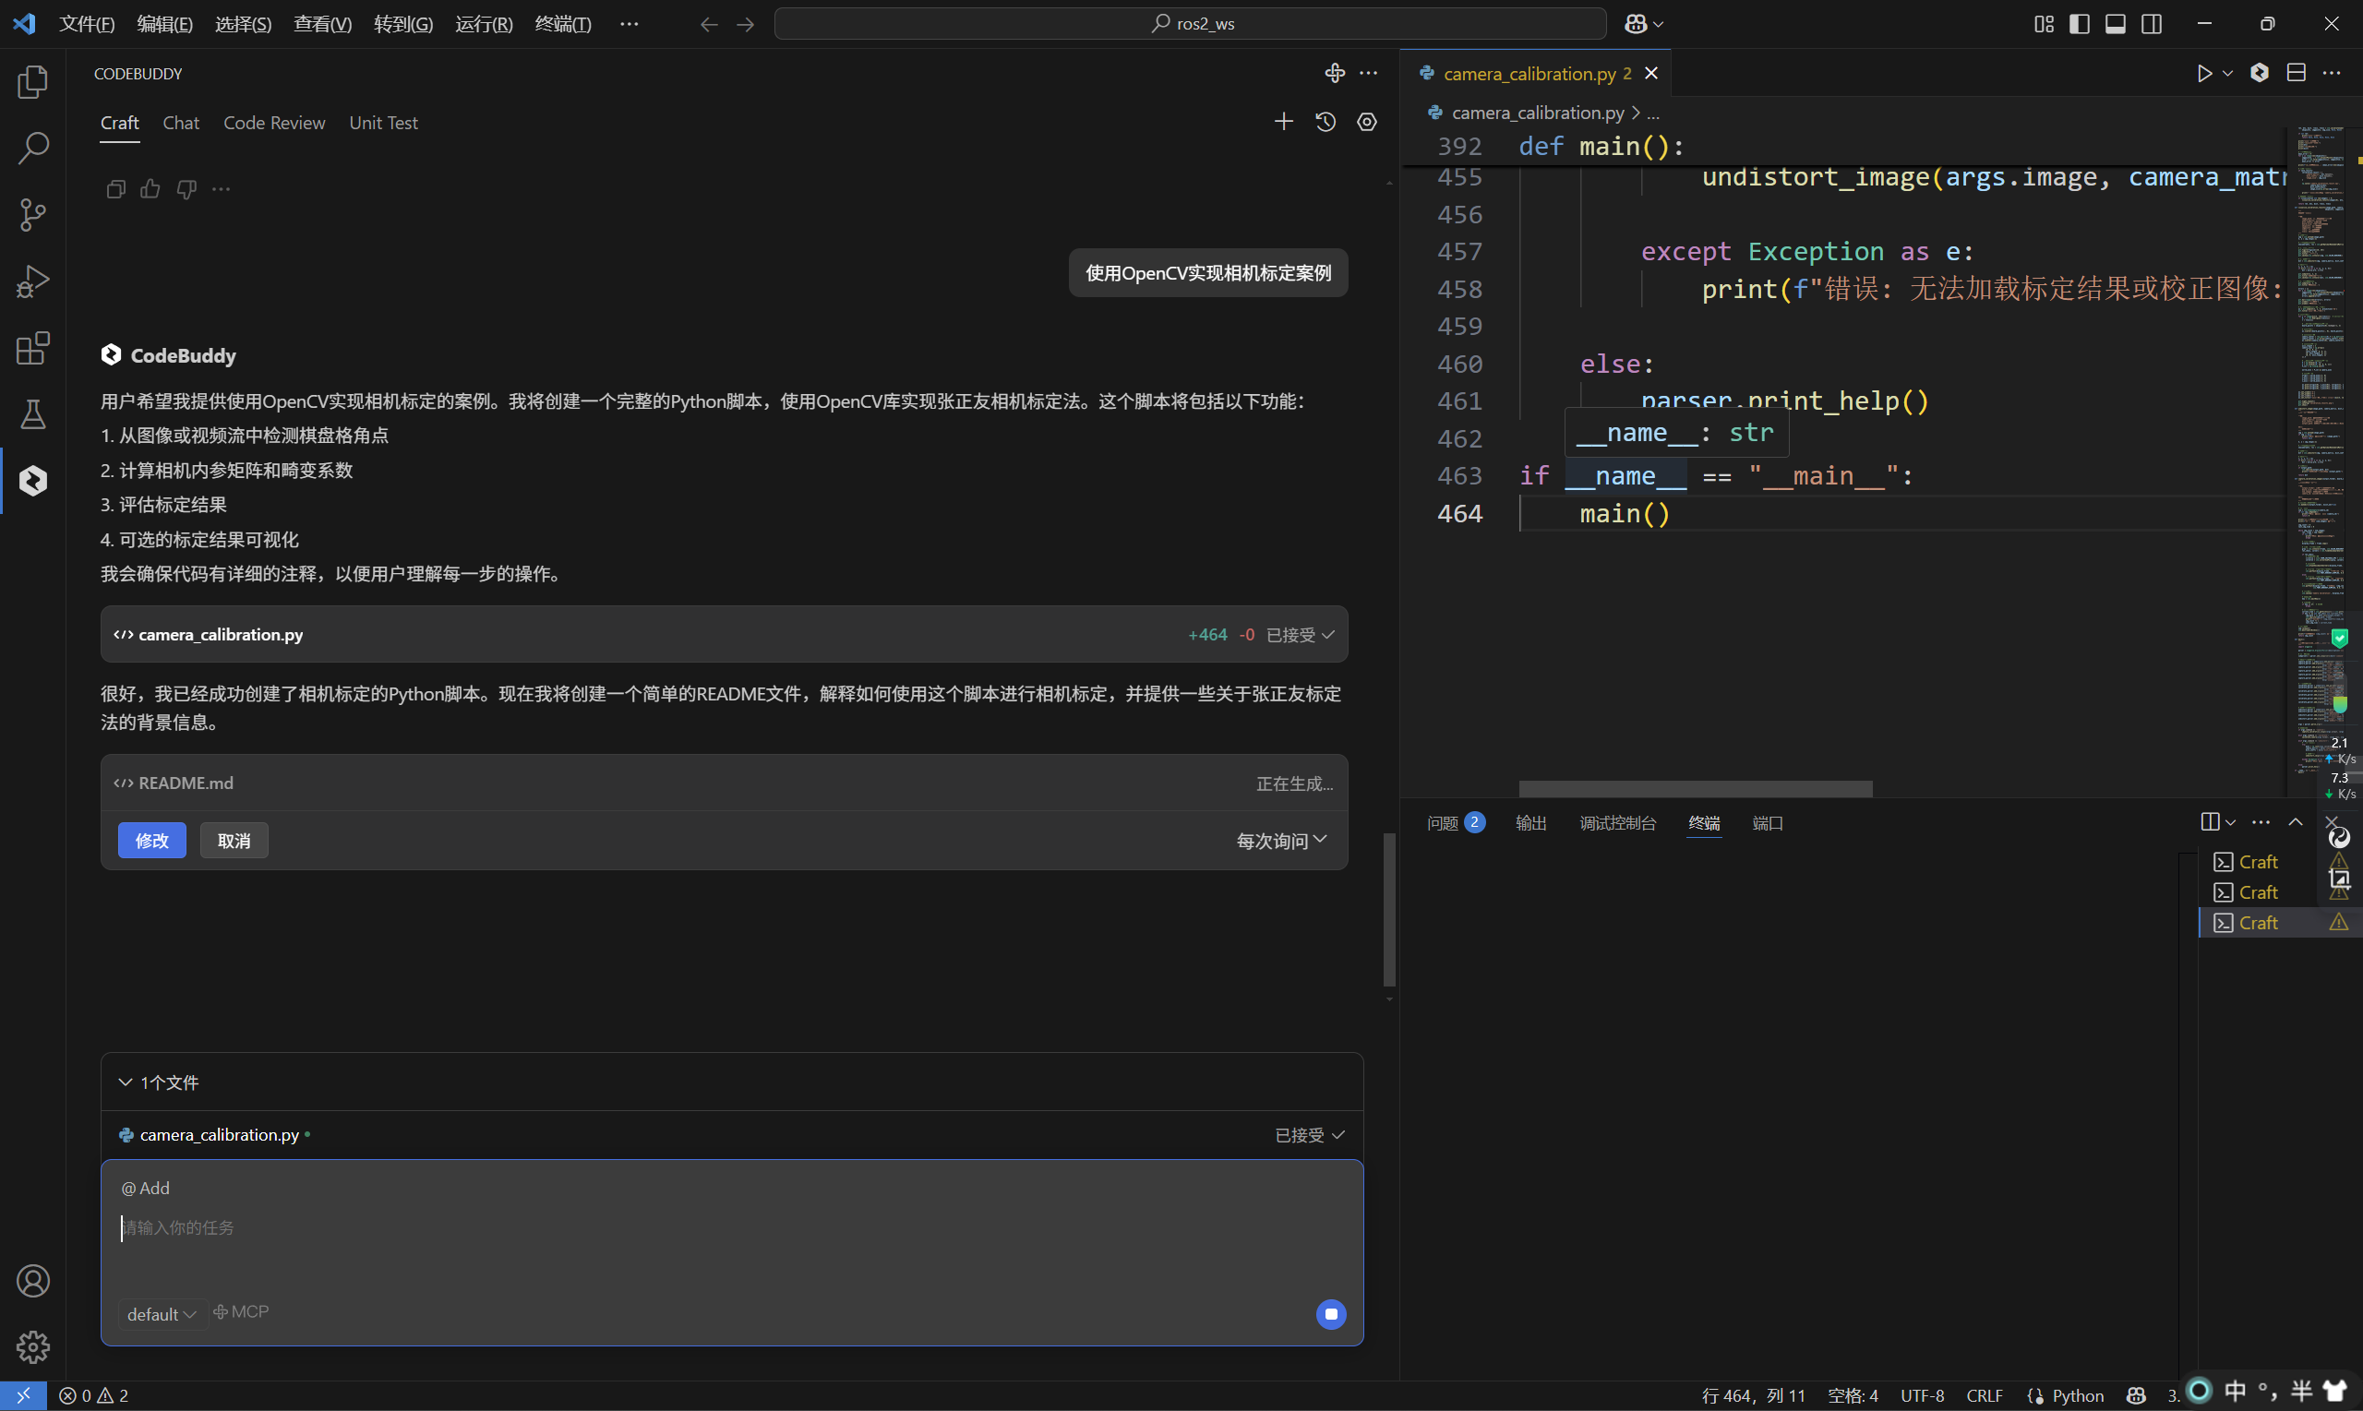Open the 终端(T) menu

[x=562, y=24]
